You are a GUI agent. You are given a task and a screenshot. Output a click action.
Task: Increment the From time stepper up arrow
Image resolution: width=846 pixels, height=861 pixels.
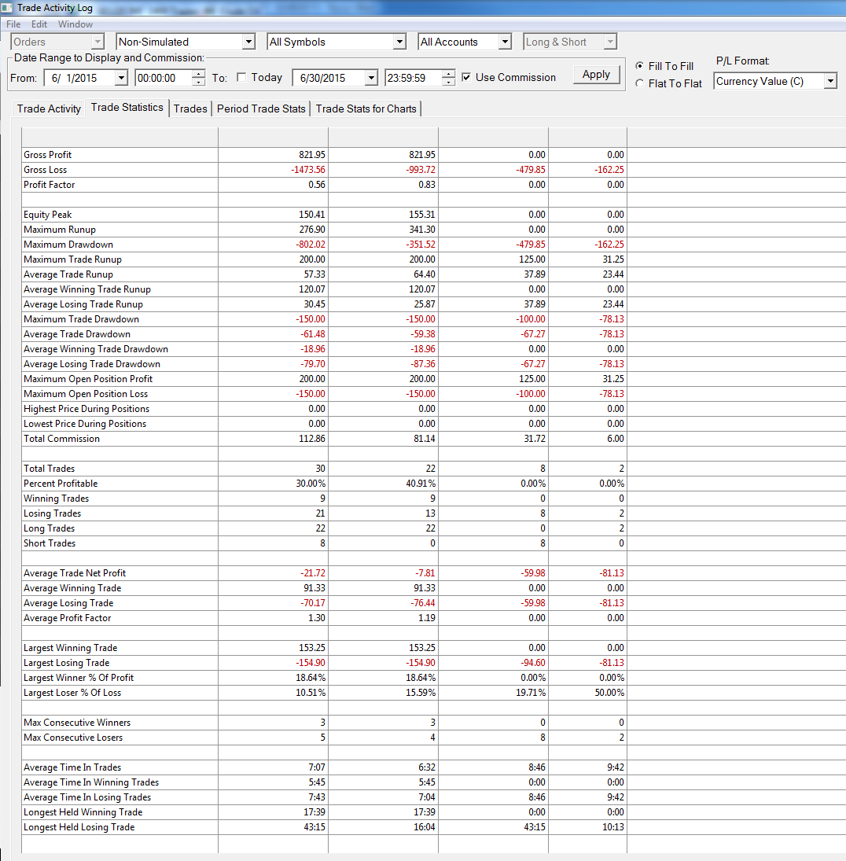point(199,74)
